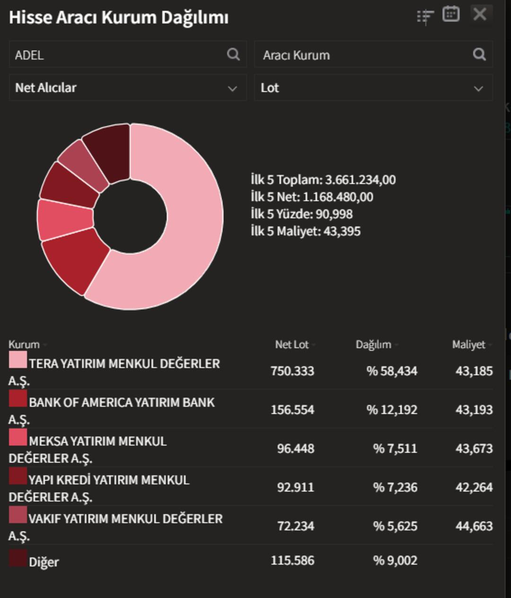Click the search icon in ADEL field

coord(233,54)
